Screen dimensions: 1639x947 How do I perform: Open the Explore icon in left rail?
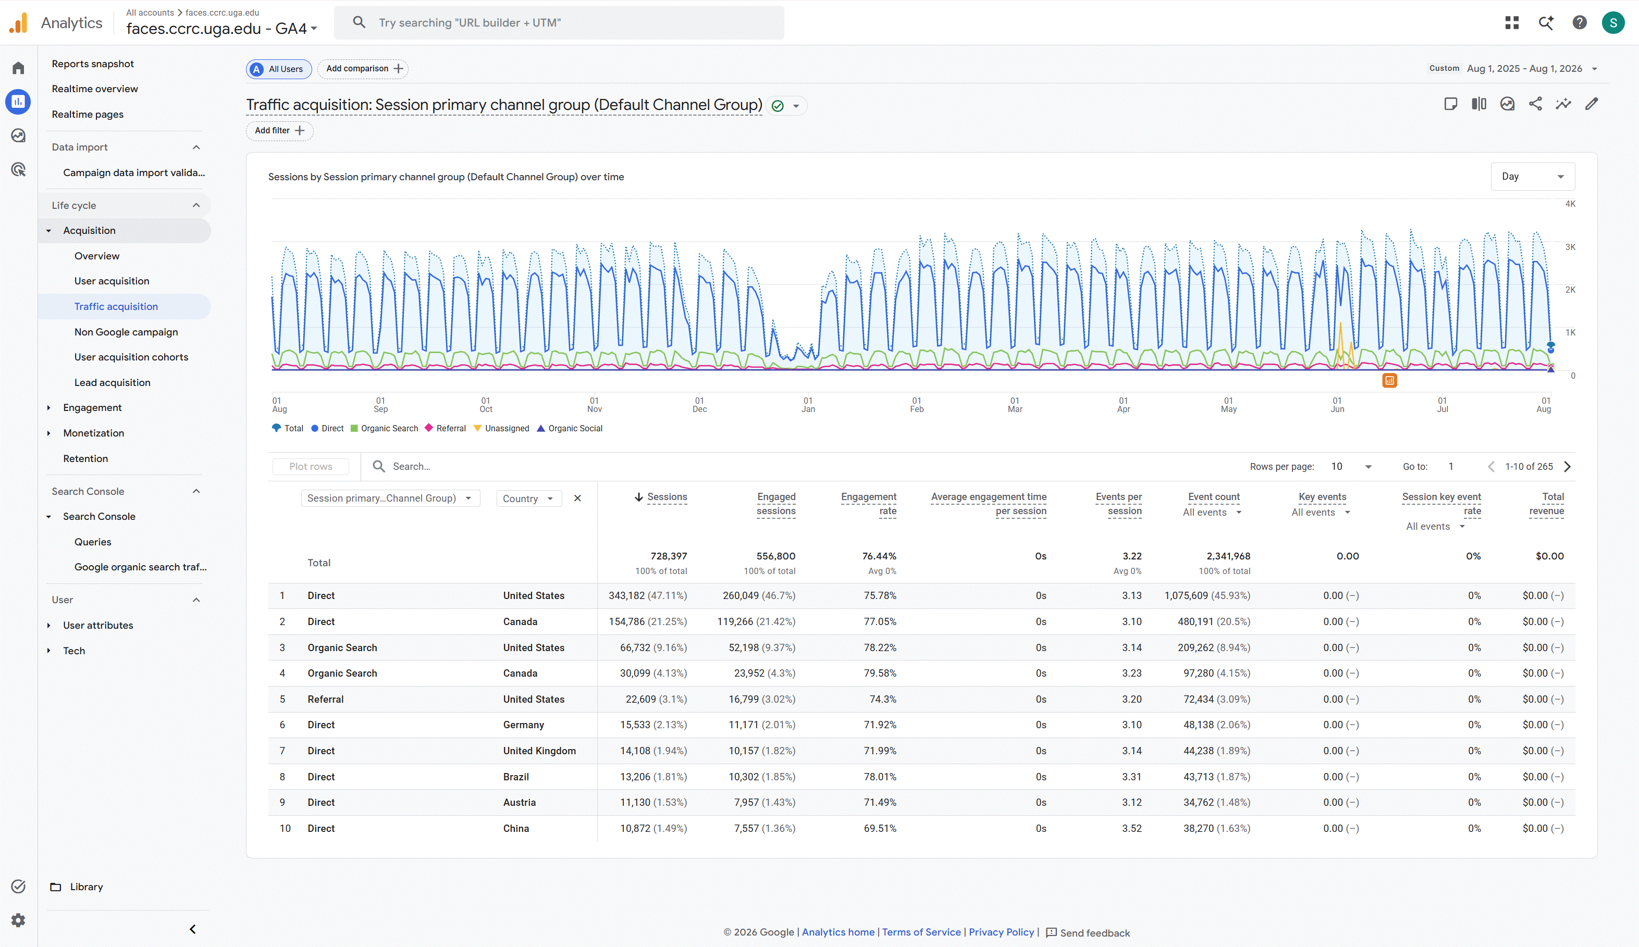(x=18, y=135)
